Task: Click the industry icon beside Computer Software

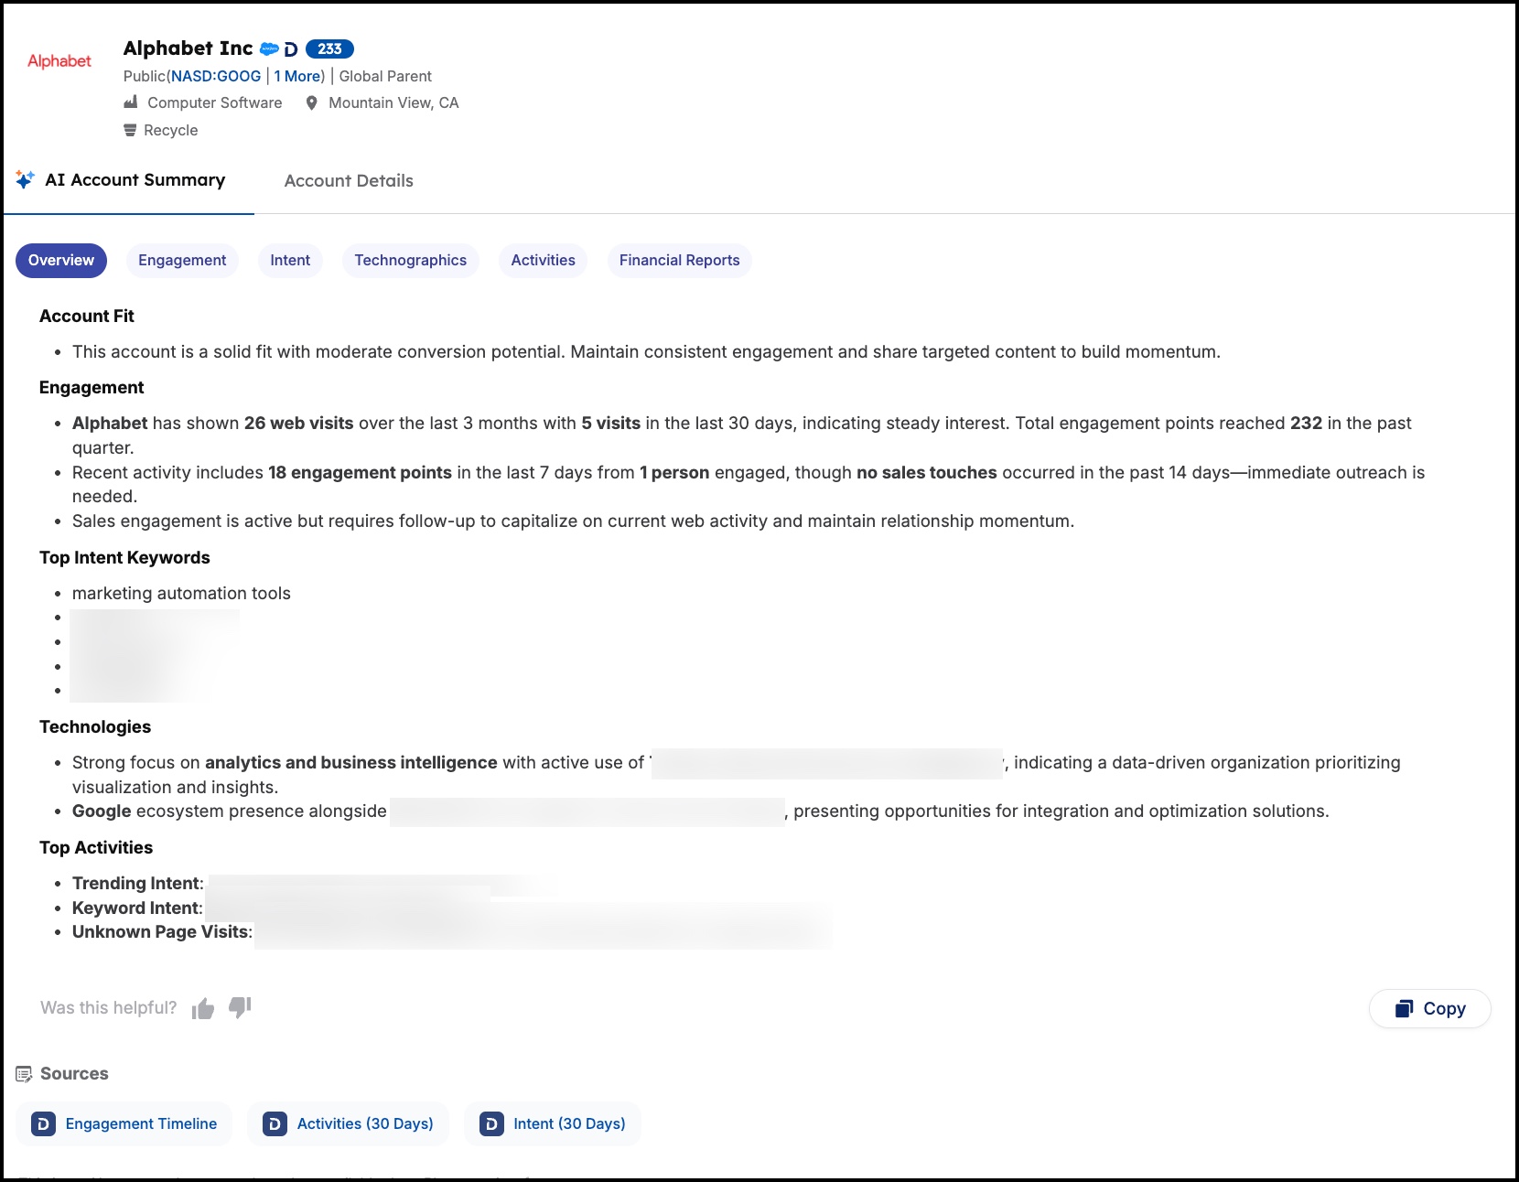Action: tap(131, 102)
